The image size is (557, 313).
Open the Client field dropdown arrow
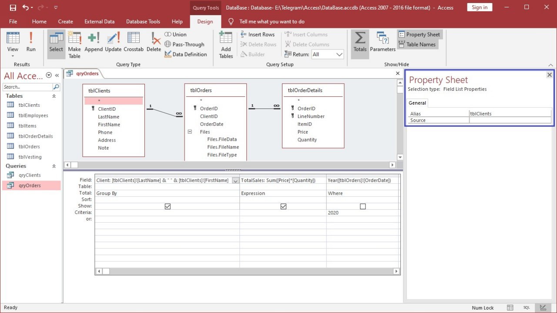point(235,181)
